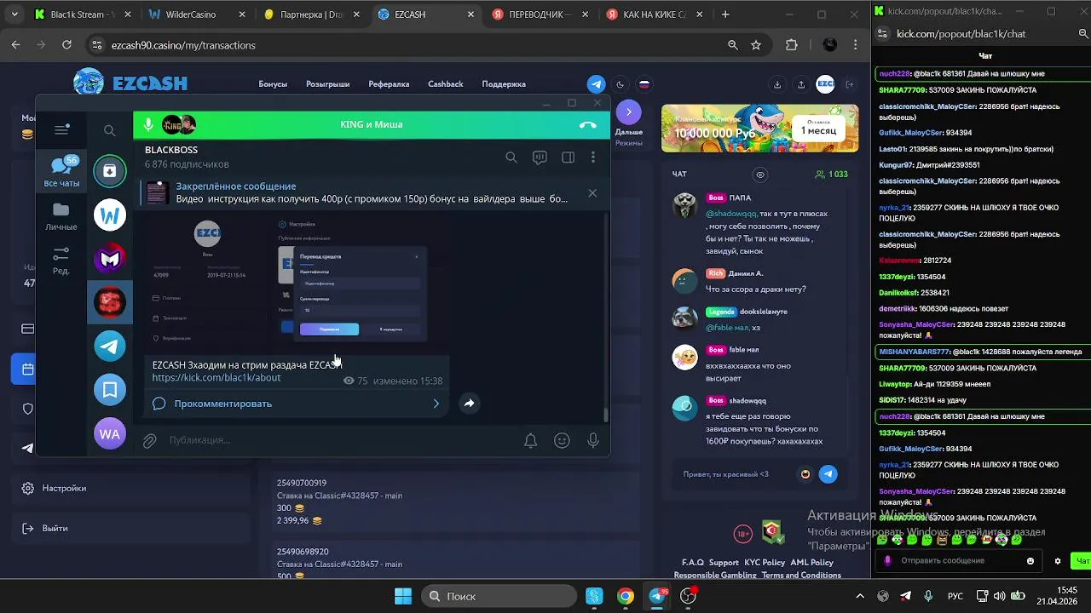Open the 'Все чаты' folder in Telegram
The image size is (1091, 613).
pyautogui.click(x=61, y=171)
